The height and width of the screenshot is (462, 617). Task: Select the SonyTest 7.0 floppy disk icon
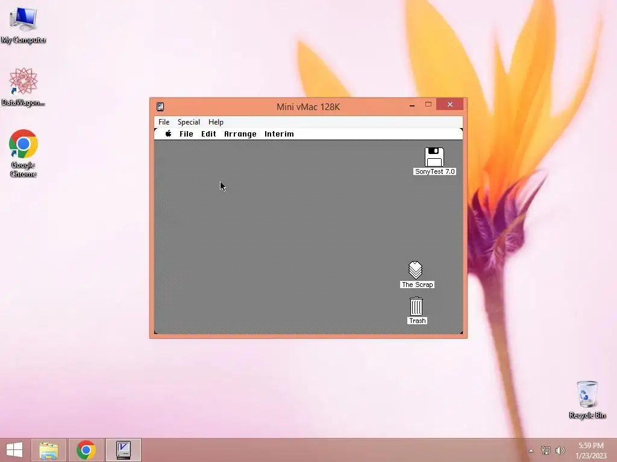434,157
